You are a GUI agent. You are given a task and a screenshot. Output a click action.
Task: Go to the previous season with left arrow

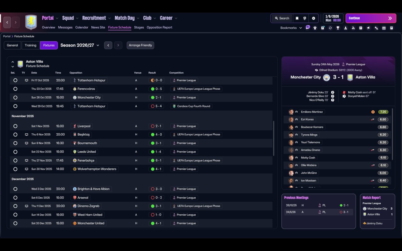(x=108, y=45)
